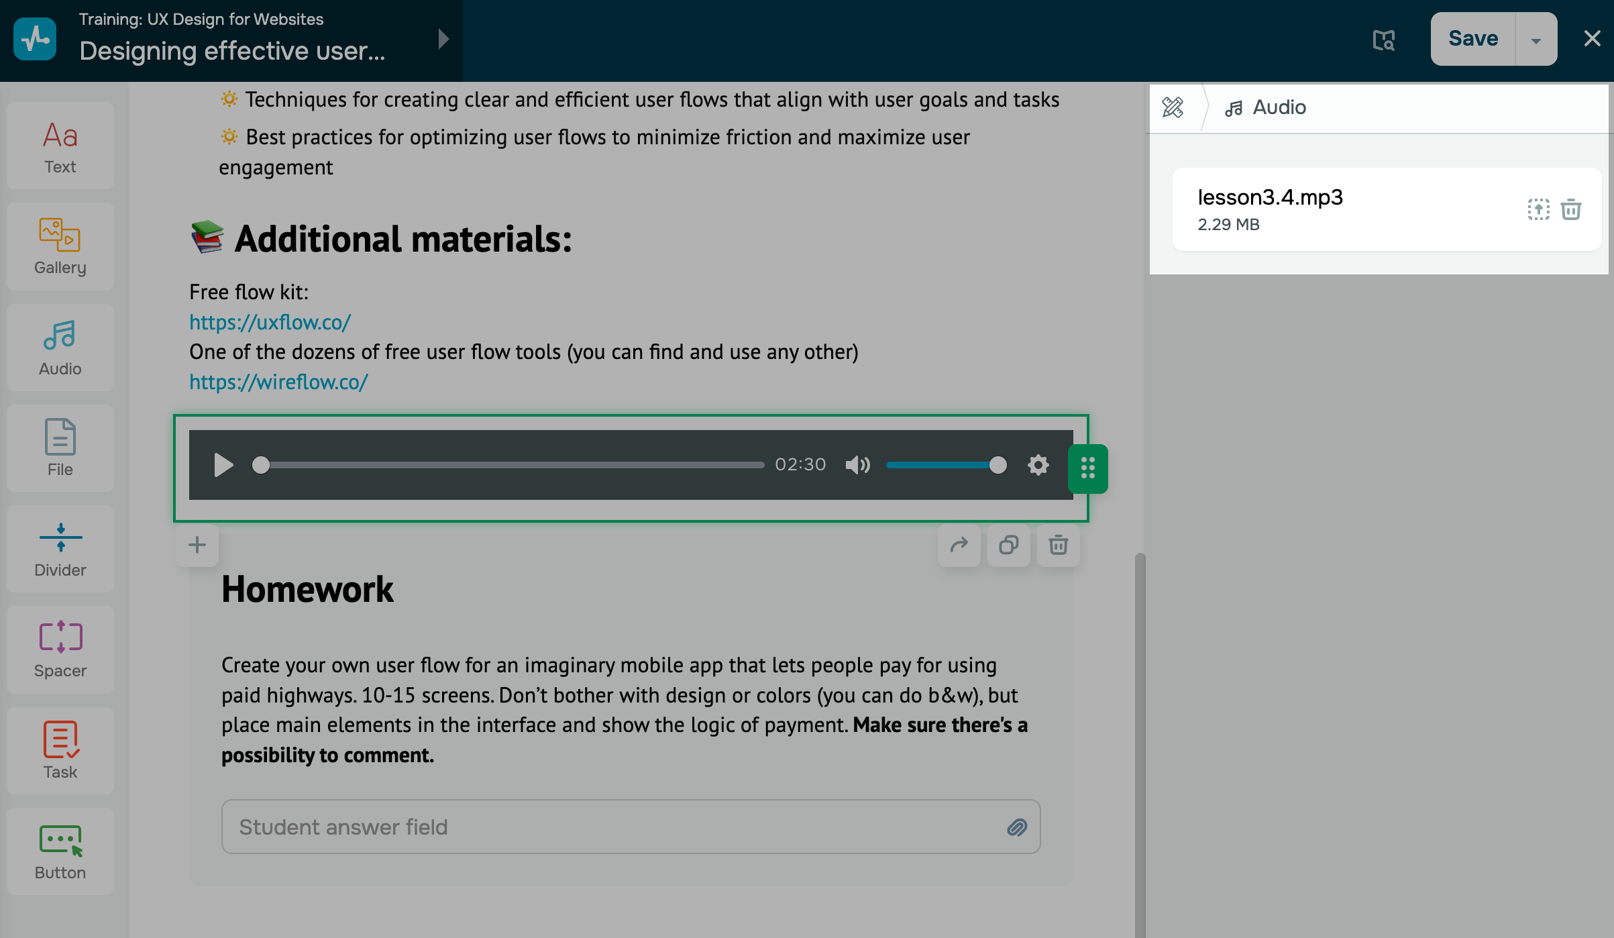This screenshot has height=938, width=1614.
Task: Duplicate the selected audio block
Action: [1008, 545]
